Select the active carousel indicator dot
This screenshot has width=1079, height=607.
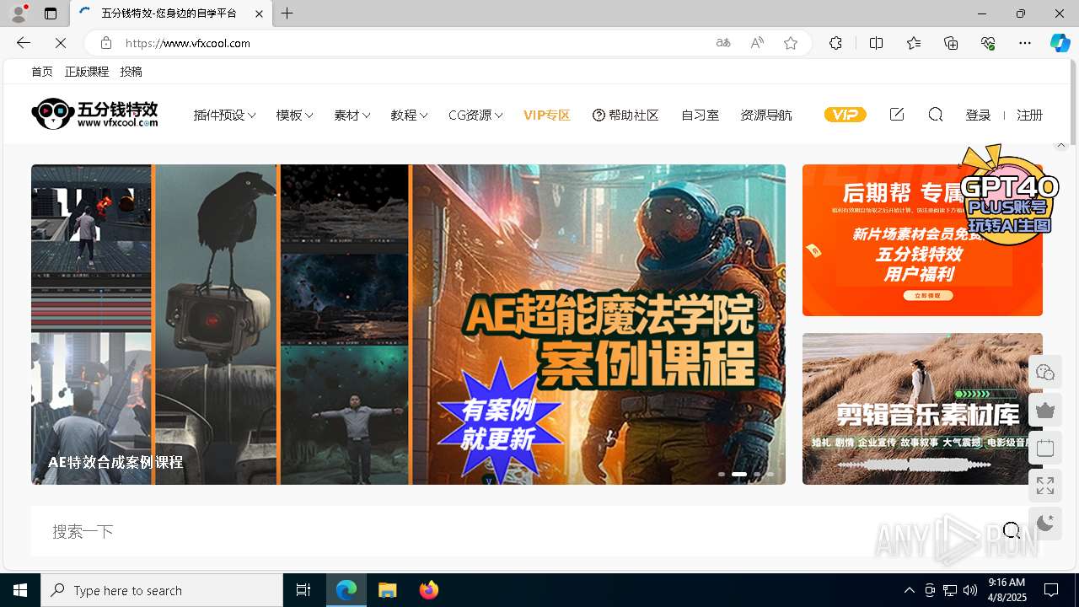click(x=739, y=474)
